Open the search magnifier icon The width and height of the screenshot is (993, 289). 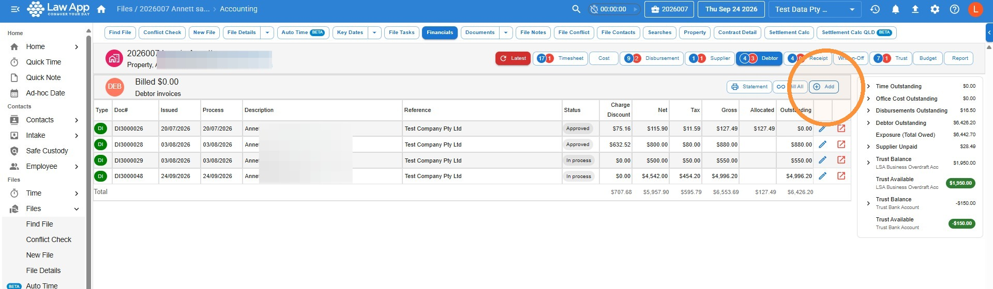[x=576, y=9]
